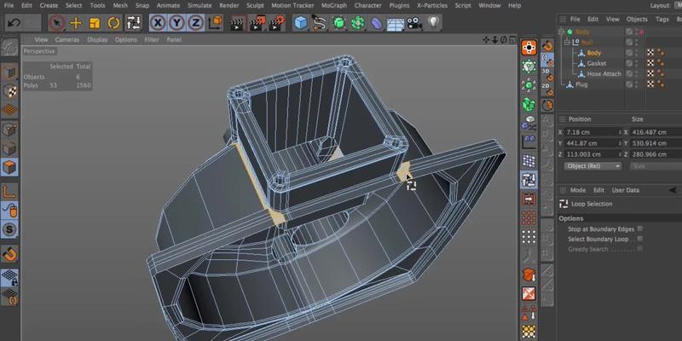The height and width of the screenshot is (341, 682).
Task: Click the green Subdivision Surface generator icon
Action: point(338,23)
